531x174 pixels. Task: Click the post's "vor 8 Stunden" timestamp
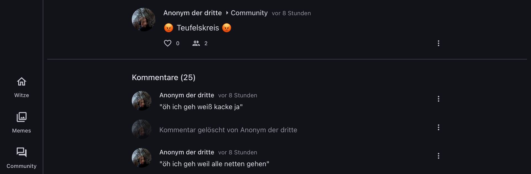click(x=291, y=13)
